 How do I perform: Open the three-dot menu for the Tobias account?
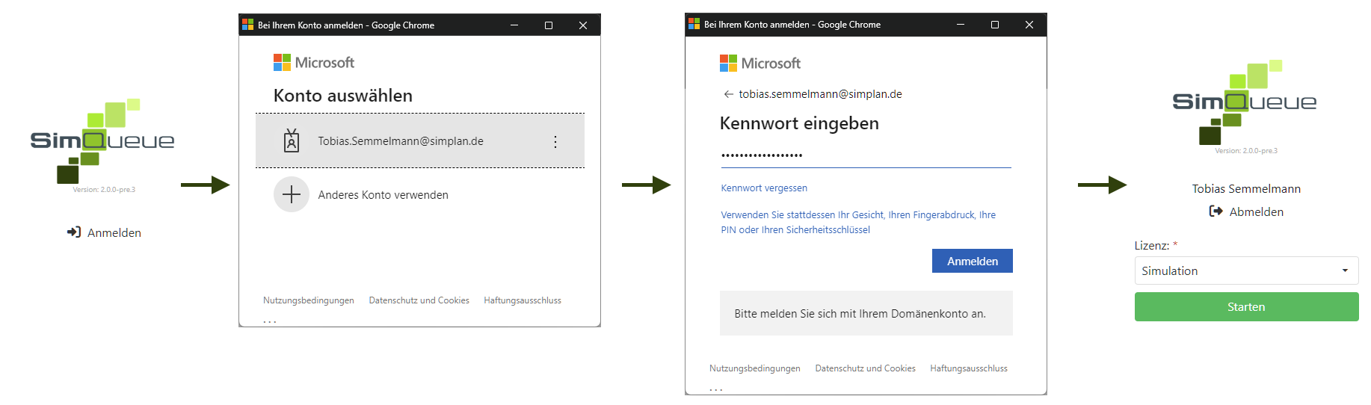pos(555,141)
